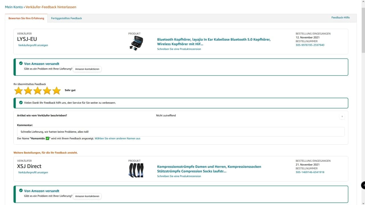This screenshot has width=365, height=205.
Task: Expand the 'Artikel wie vom Verkäufer beschrieben?' row
Action: [x=342, y=116]
